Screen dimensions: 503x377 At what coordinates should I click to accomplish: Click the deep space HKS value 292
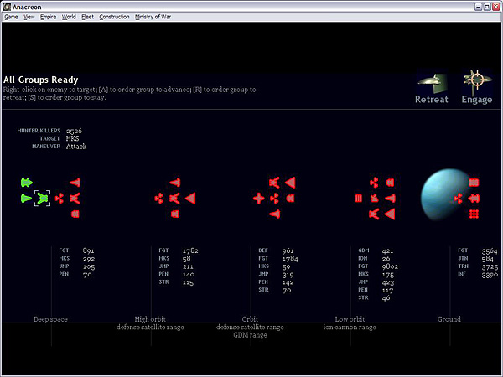(89, 259)
